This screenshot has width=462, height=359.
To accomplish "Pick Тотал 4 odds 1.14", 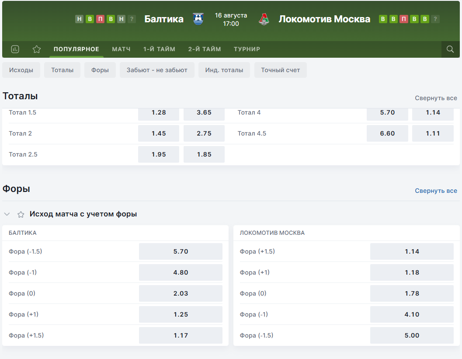I will click(x=433, y=114).
